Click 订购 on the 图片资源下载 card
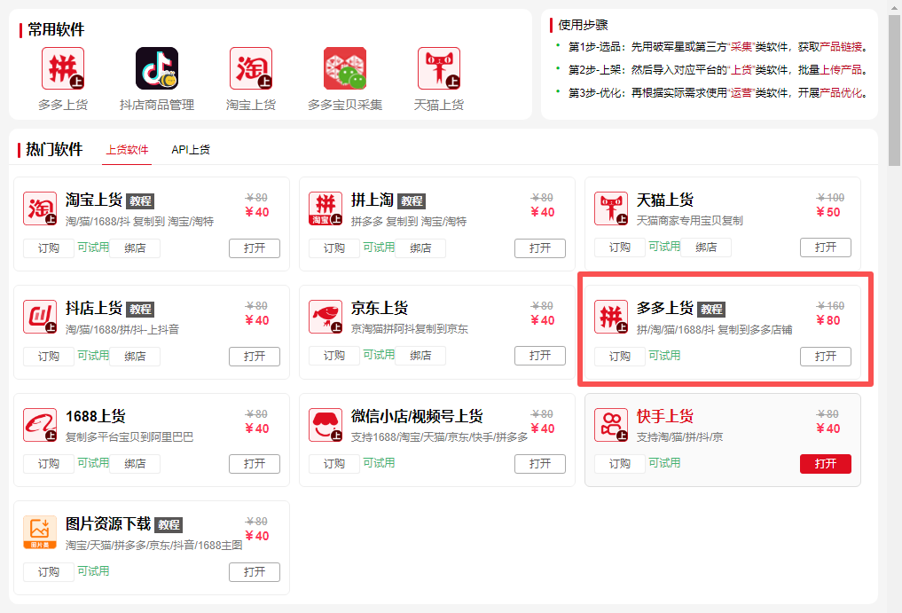 [49, 571]
